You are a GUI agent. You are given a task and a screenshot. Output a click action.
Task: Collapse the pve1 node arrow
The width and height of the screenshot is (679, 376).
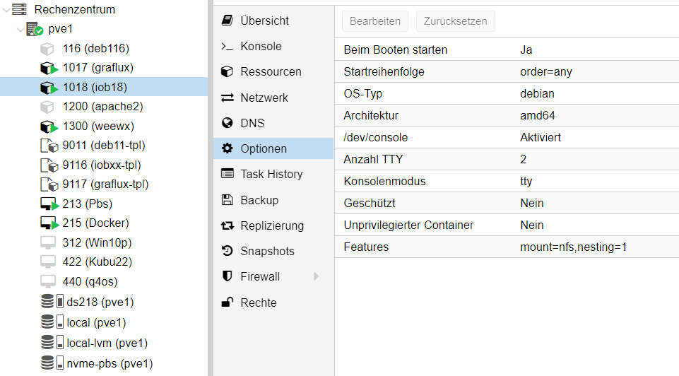[x=20, y=29]
